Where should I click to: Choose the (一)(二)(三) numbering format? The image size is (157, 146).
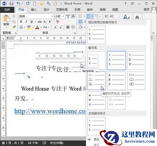tap(136, 80)
